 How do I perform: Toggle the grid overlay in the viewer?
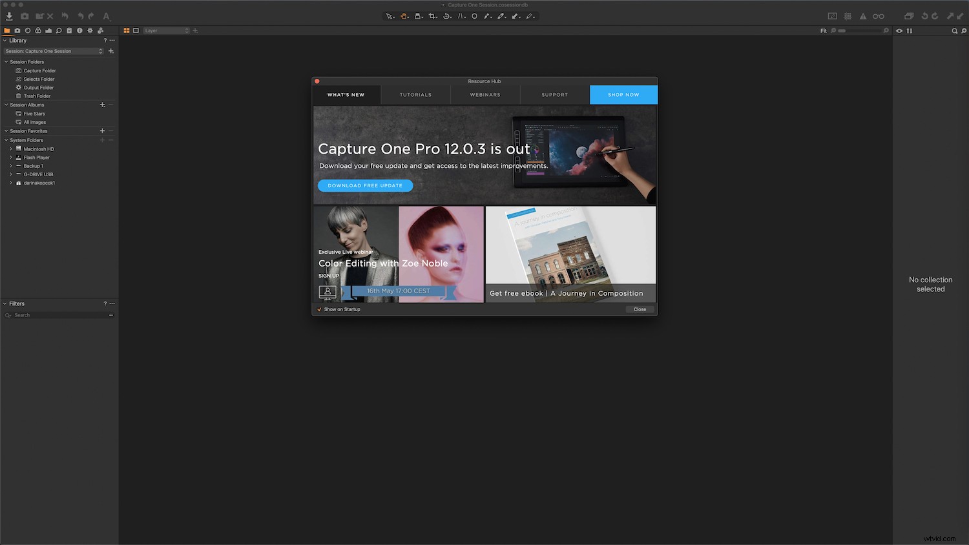click(848, 16)
